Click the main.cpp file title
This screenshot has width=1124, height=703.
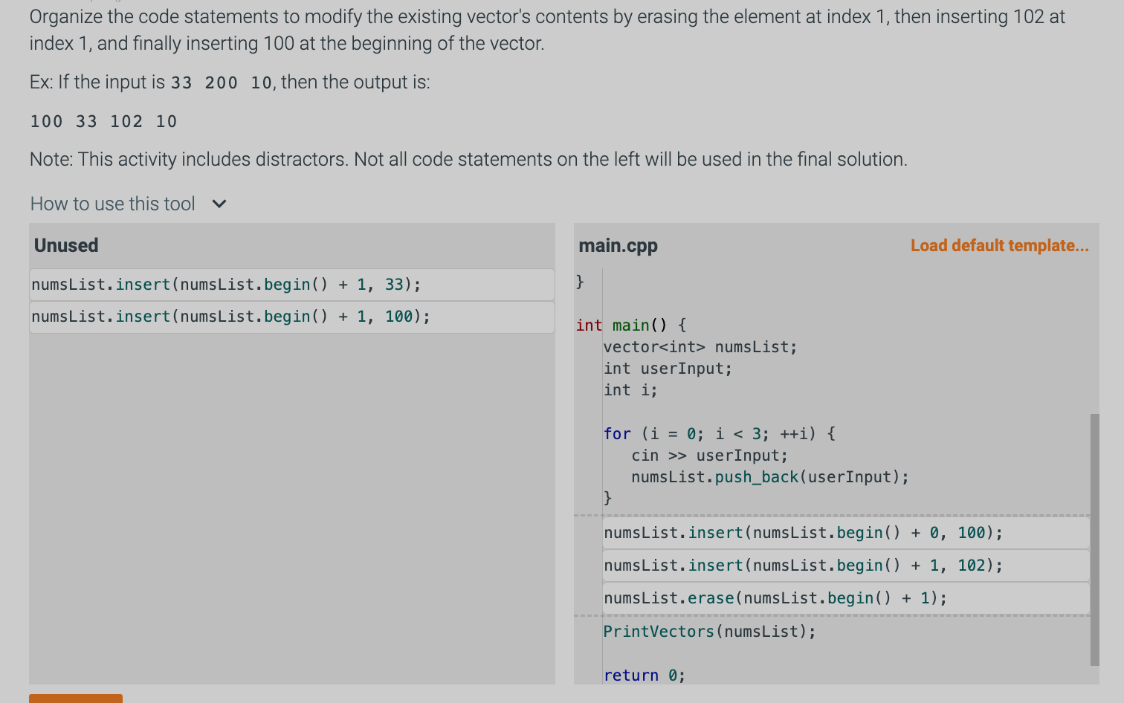tap(618, 246)
